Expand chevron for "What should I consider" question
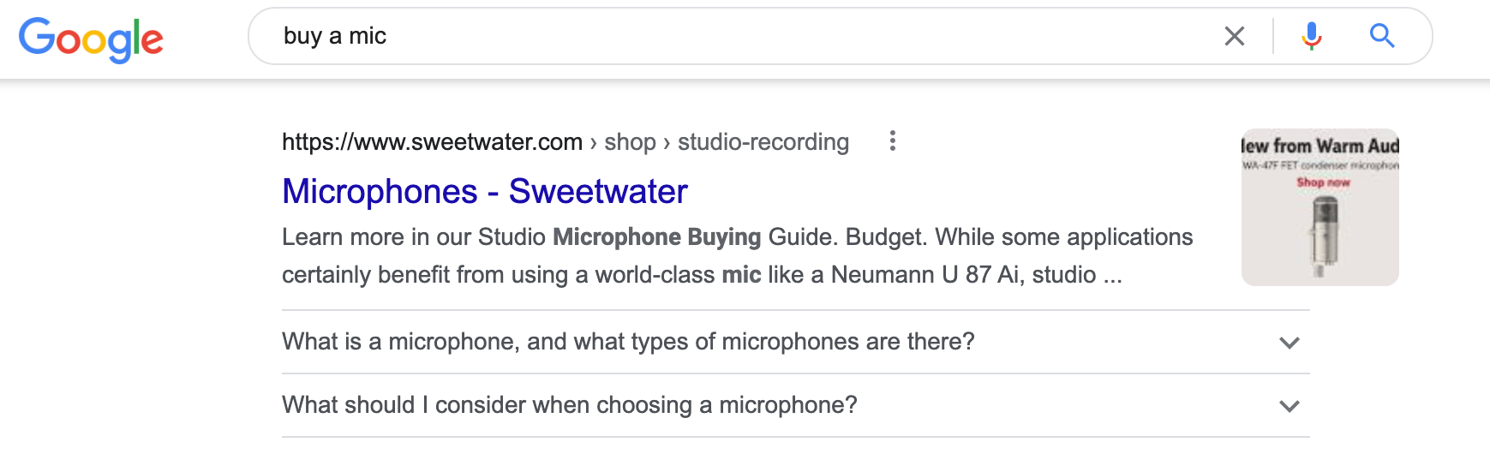 click(x=1289, y=406)
